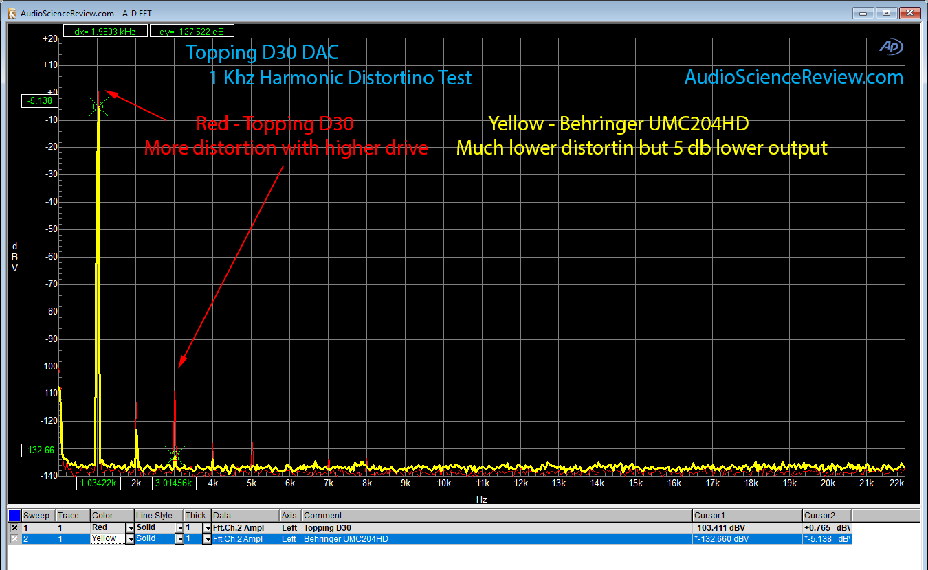Screen dimensions: 928x570
Task: Select the Behringer UMC204HD comment cell
Action: click(x=497, y=539)
